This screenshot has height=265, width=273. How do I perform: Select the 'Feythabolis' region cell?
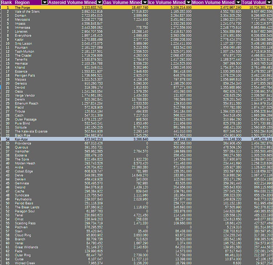(x=23, y=200)
